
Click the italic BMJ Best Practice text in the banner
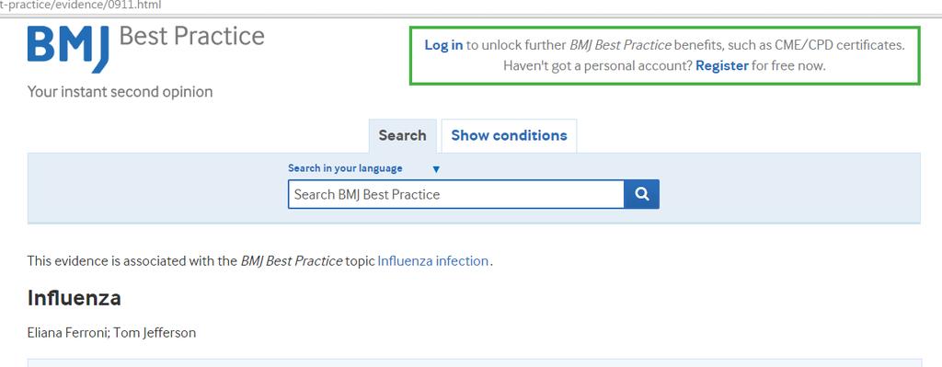pos(620,45)
